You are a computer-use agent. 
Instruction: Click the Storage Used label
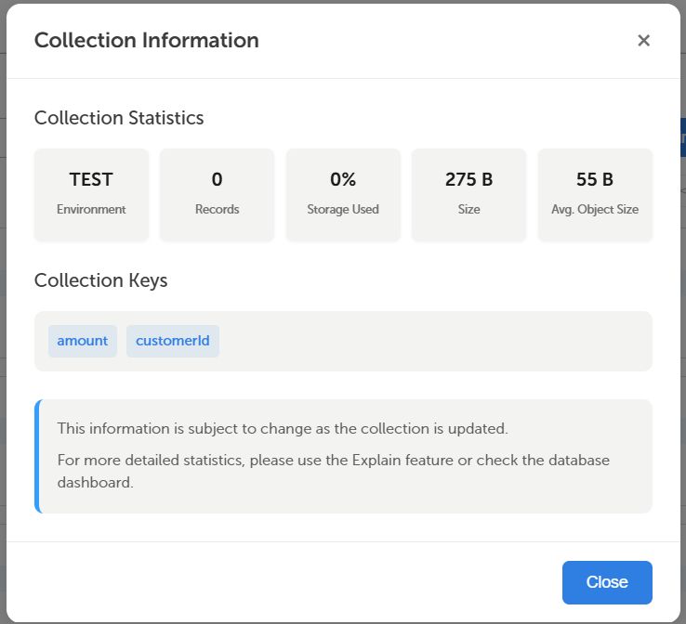[343, 209]
